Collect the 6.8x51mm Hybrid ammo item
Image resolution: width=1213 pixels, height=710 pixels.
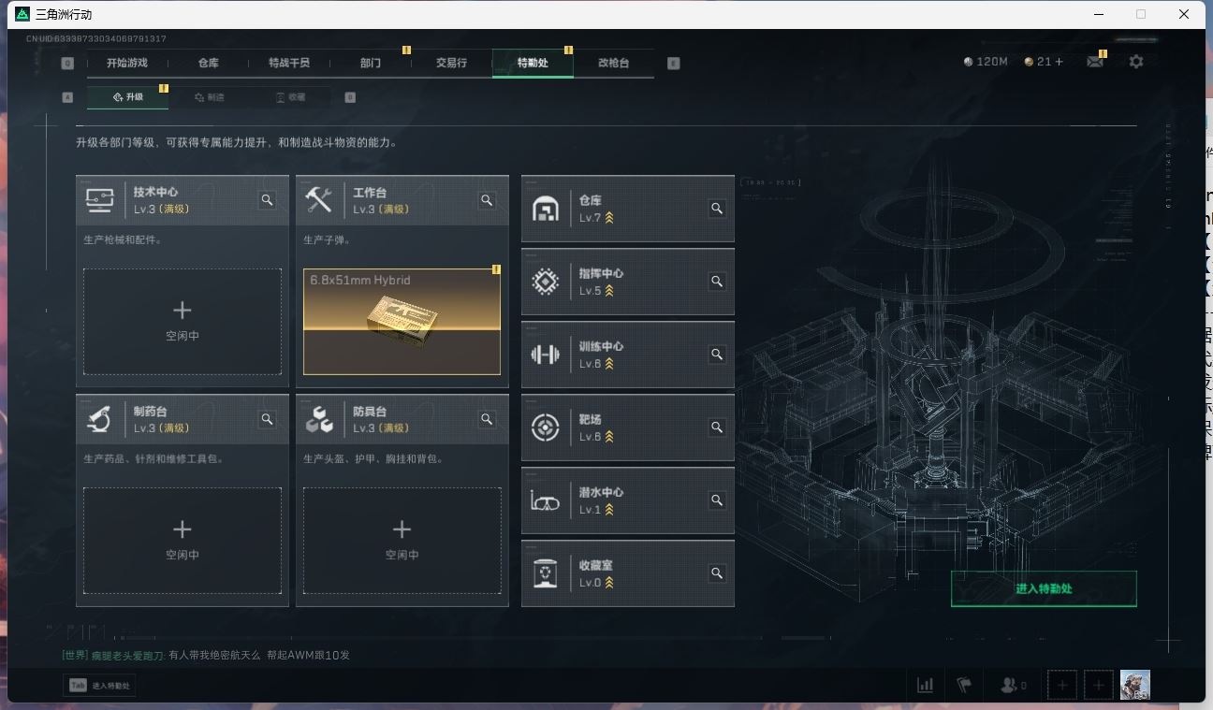[402, 322]
